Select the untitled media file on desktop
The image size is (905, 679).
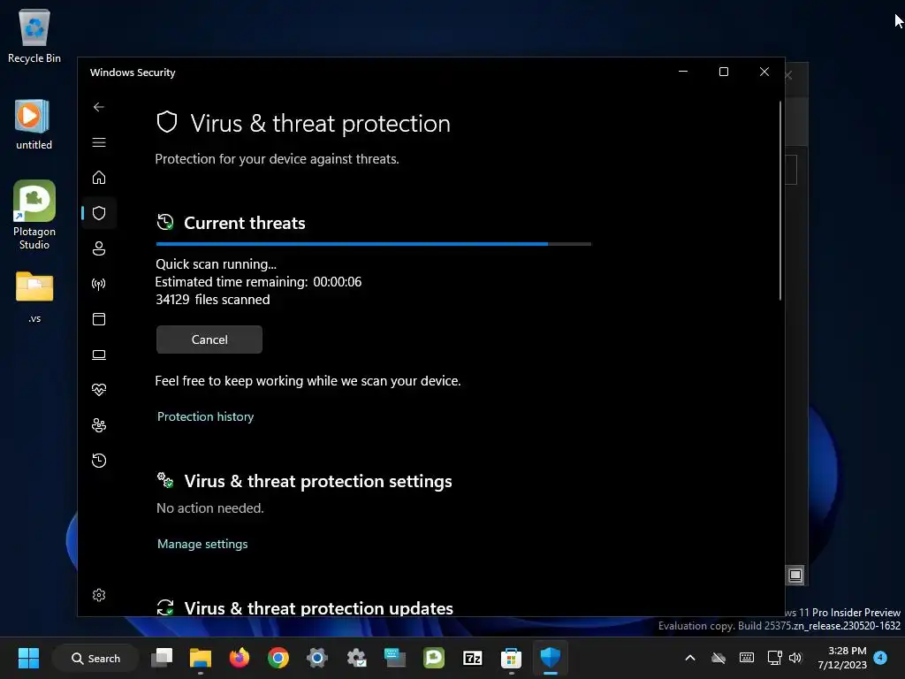point(34,125)
